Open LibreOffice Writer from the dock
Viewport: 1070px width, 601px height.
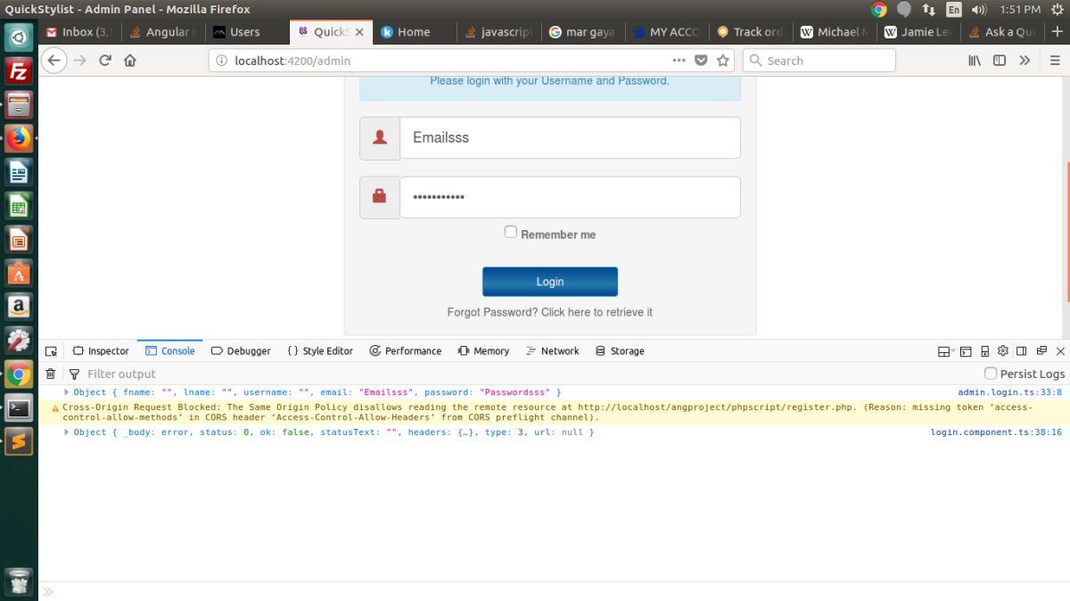[x=19, y=172]
